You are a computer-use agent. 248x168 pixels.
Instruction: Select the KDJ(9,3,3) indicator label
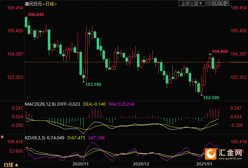pos(35,138)
